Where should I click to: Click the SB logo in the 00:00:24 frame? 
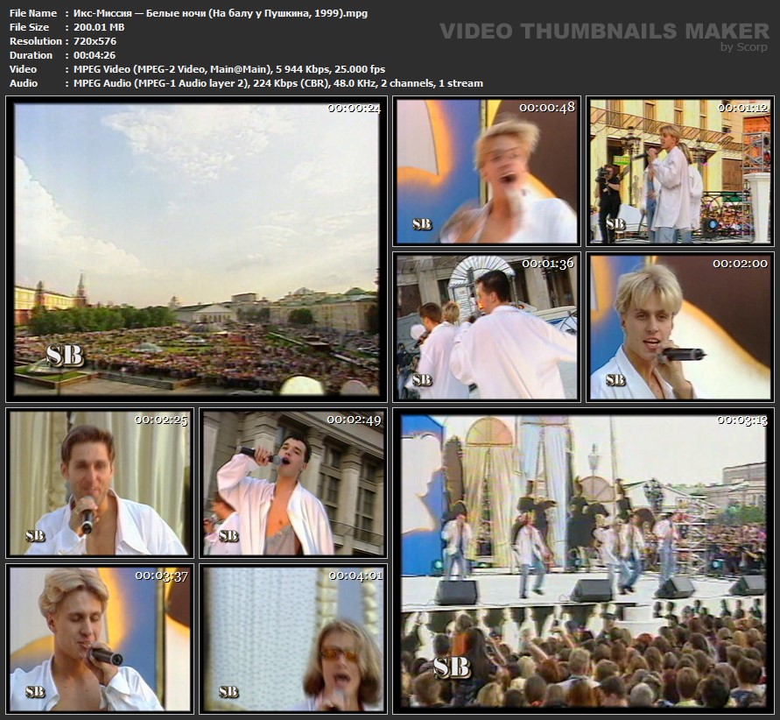click(x=65, y=355)
